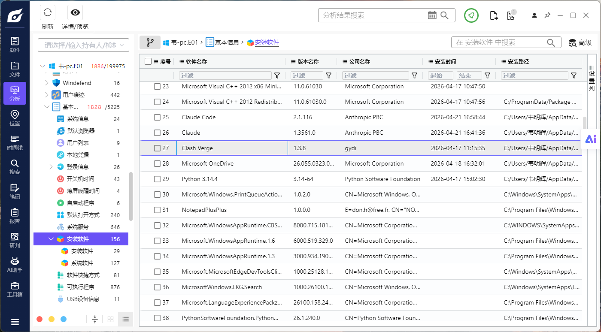The height and width of the screenshot is (332, 601).
Task: Check row 31 NotepadPlusPlus checkbox
Action: pos(157,210)
